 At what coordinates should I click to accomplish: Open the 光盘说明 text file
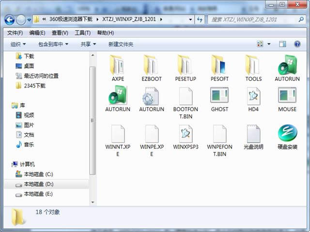click(253, 134)
